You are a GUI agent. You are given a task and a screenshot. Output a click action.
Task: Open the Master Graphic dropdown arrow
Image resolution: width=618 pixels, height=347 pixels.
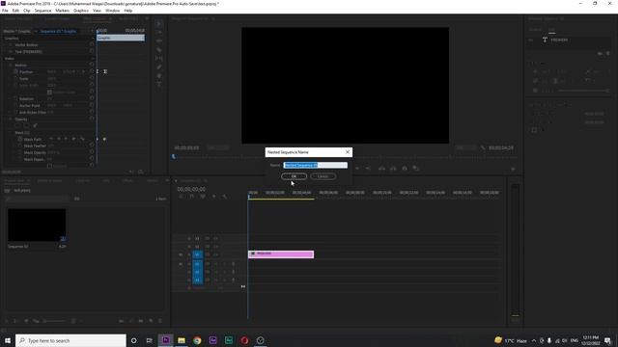point(36,31)
